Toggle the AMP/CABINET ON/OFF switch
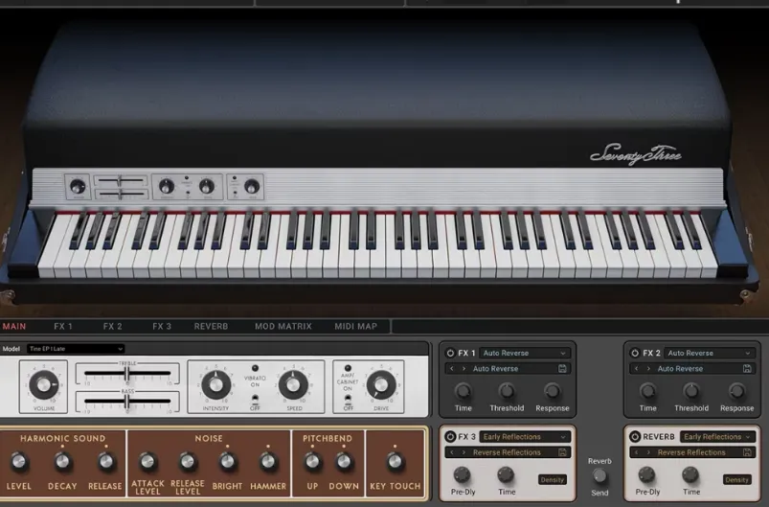The width and height of the screenshot is (769, 507). click(348, 400)
